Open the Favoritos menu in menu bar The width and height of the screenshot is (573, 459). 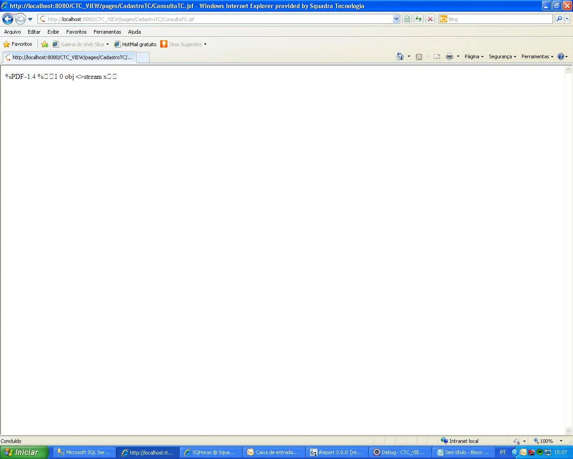77,32
